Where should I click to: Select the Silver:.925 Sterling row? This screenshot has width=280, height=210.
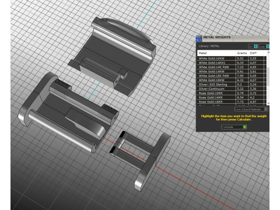point(232,85)
